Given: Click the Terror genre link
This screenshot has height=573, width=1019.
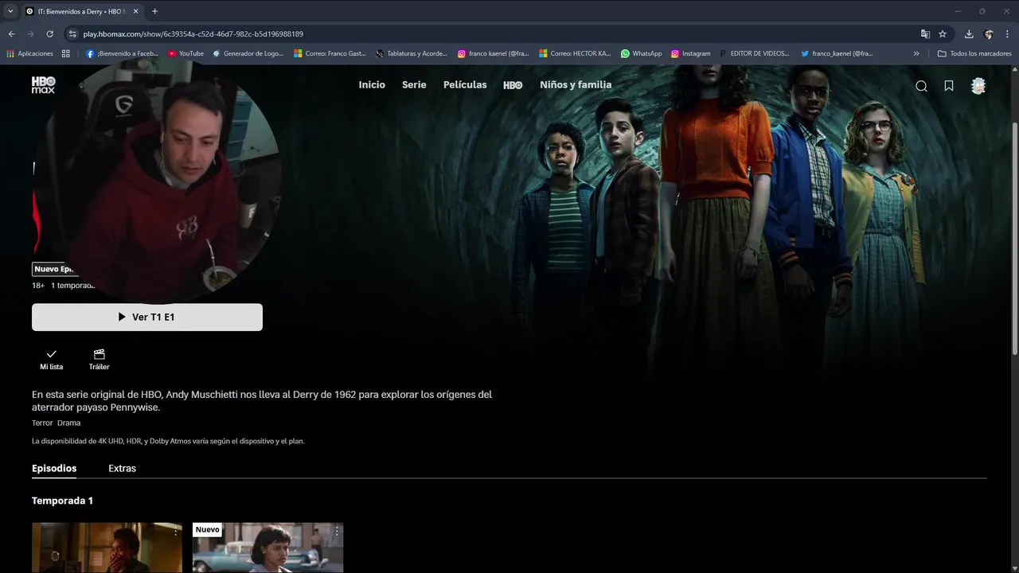Looking at the screenshot, I should [42, 423].
